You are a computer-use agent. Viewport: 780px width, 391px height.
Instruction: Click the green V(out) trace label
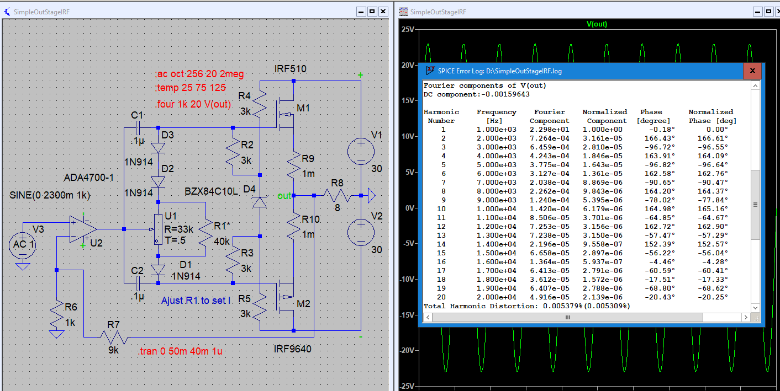point(597,24)
